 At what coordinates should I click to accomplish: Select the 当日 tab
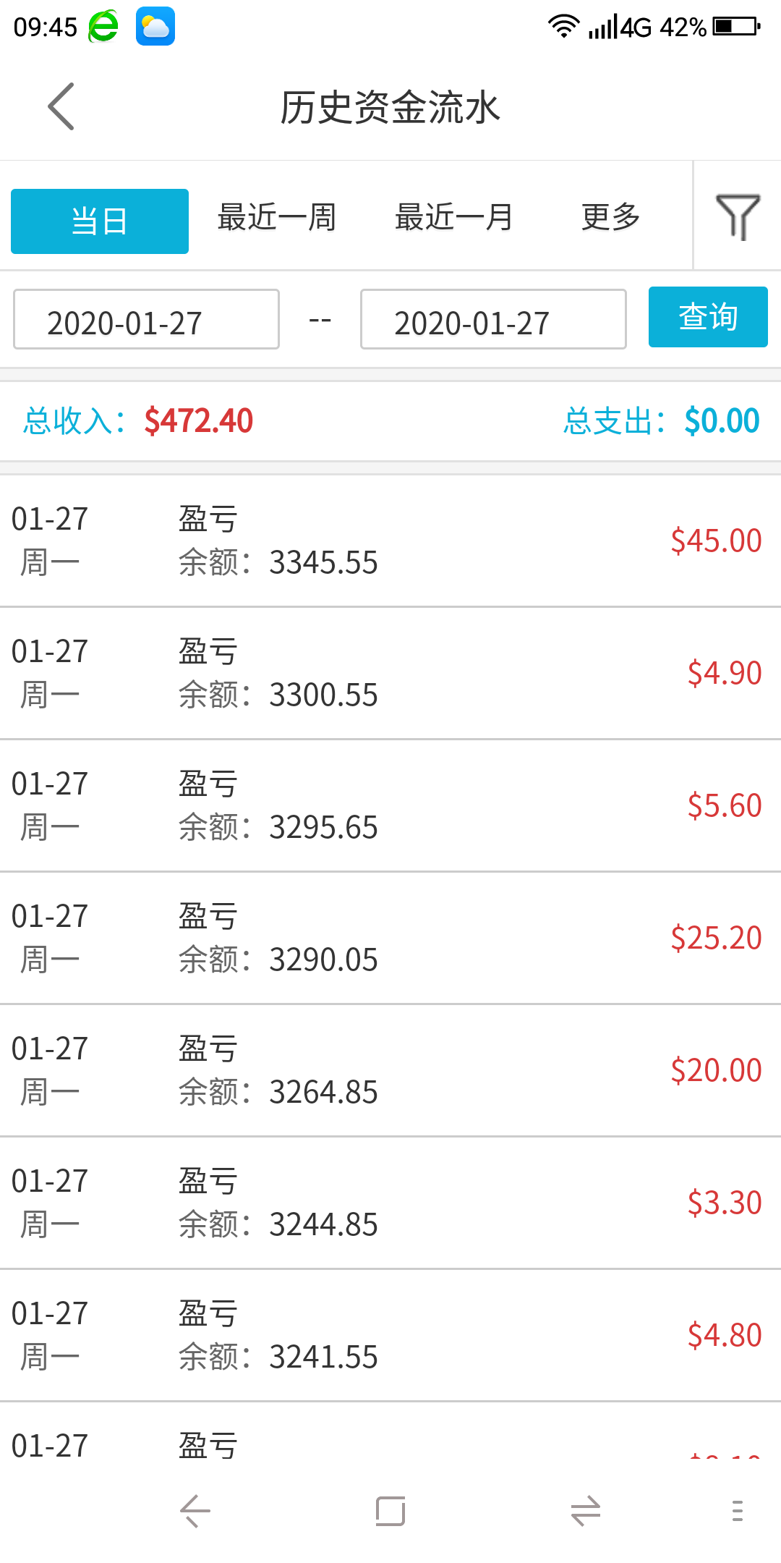click(x=100, y=221)
